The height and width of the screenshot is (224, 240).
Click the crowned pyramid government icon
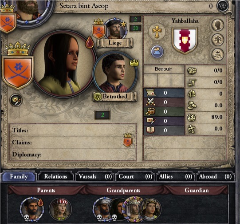coord(157,52)
